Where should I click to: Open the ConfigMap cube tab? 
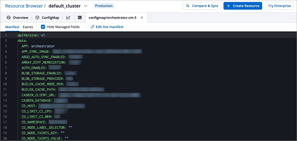click(x=47, y=18)
